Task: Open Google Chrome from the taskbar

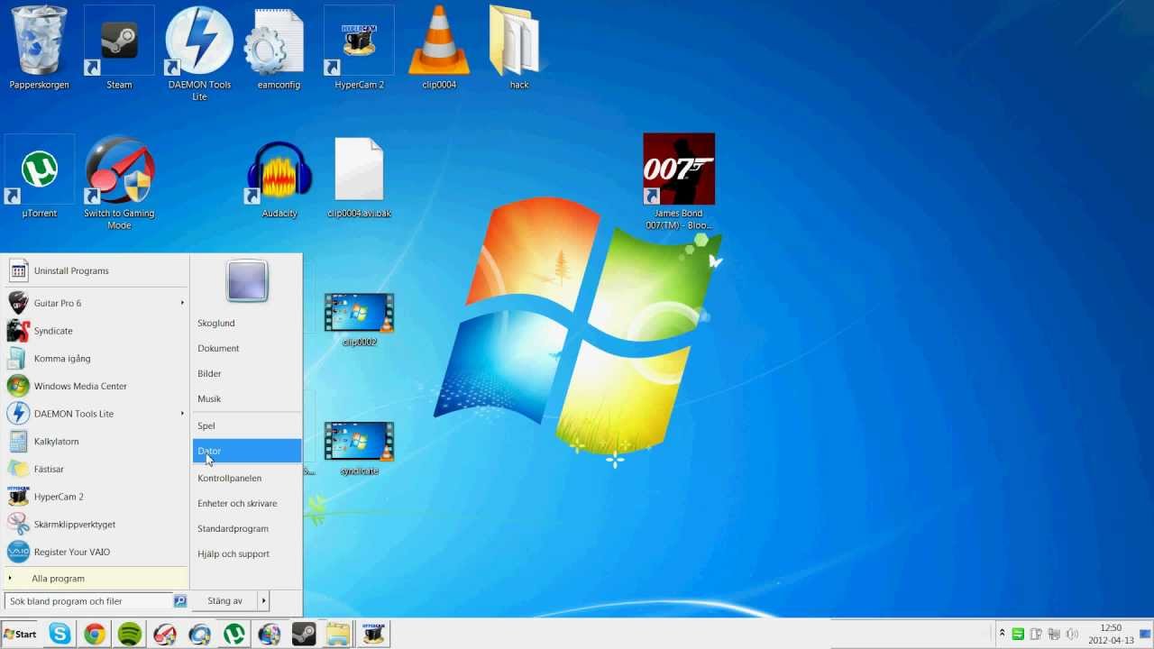Action: [95, 635]
